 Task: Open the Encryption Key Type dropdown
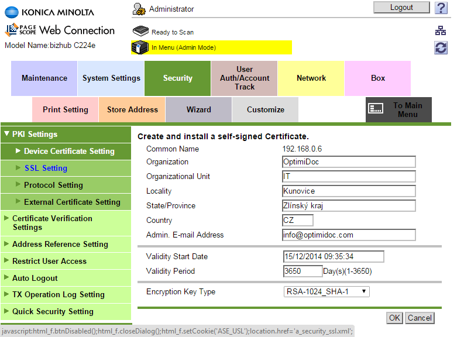326,291
